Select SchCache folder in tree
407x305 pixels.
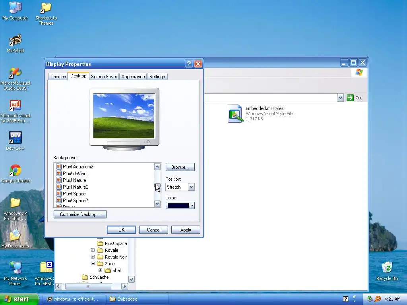95,277
